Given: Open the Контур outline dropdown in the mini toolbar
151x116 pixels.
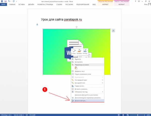Looking at the screenshot, I should pyautogui.click(x=85, y=51).
